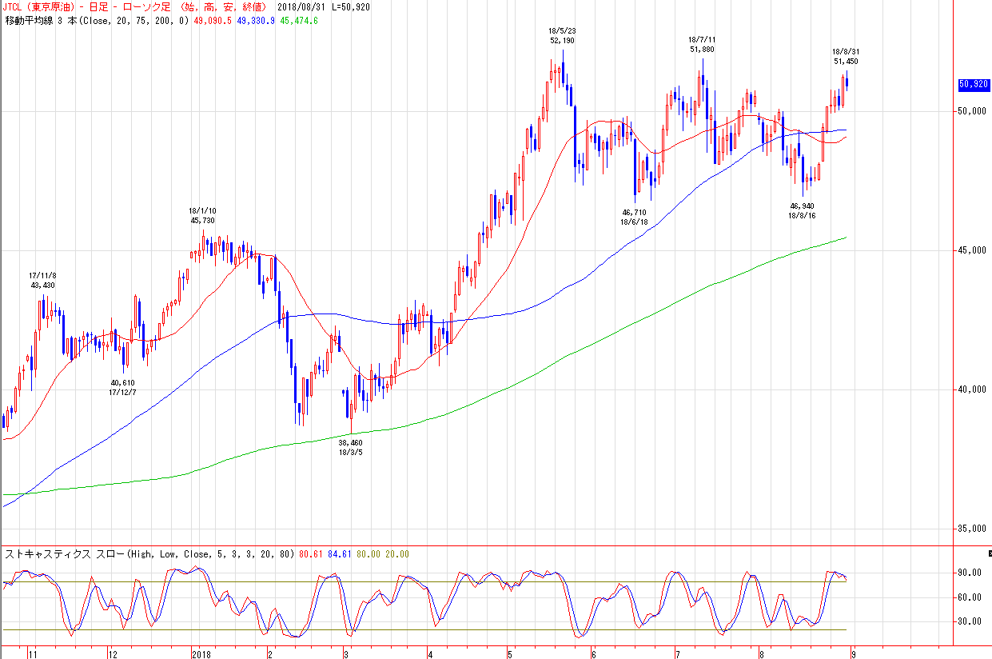Click the 18/3/5 date annotation

point(350,452)
